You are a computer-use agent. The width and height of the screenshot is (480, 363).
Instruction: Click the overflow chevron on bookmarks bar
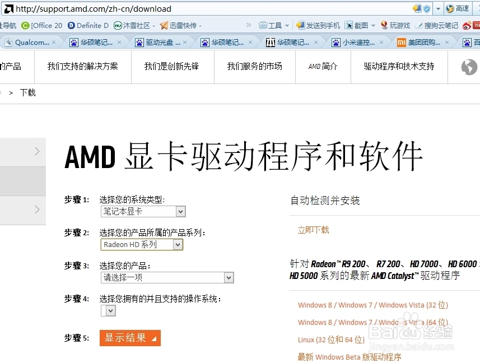click(x=249, y=25)
